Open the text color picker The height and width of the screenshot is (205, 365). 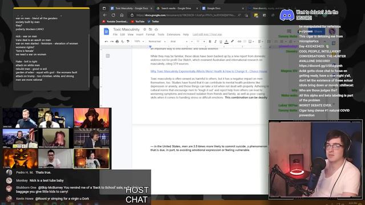pos(226,42)
